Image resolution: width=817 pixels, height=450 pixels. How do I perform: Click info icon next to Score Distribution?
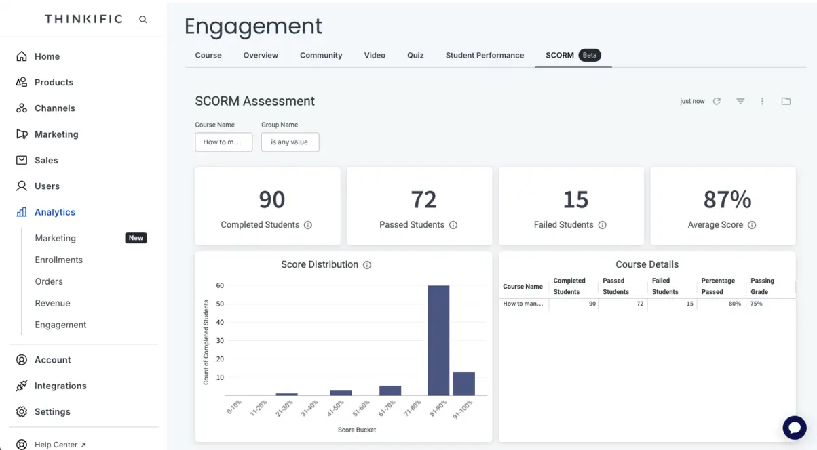click(x=367, y=265)
